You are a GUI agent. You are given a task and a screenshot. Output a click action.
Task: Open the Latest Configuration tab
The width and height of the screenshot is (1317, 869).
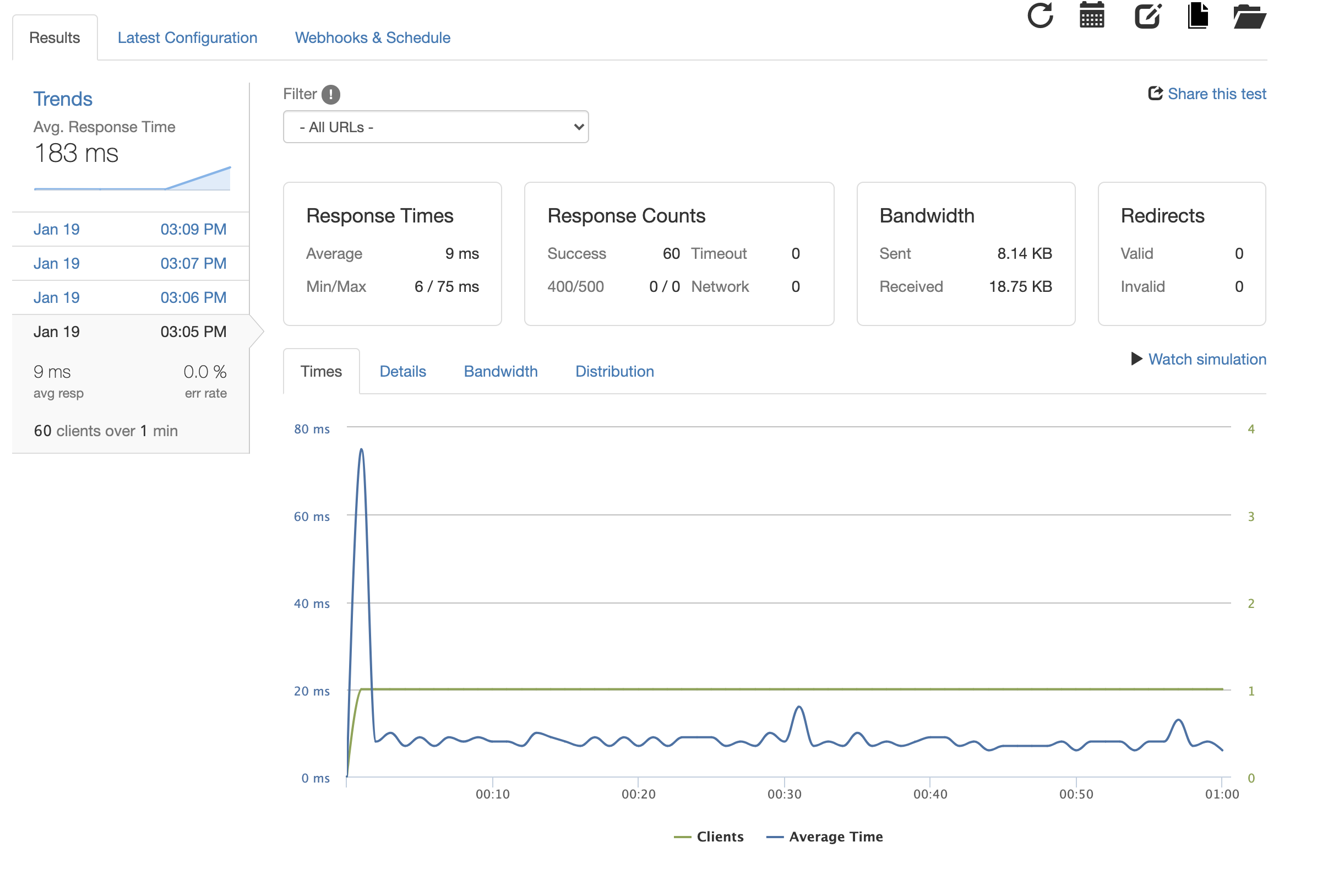pos(187,37)
